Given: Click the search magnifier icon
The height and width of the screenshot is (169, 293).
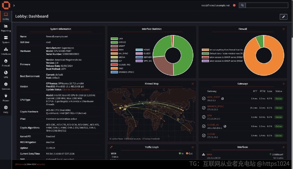Looking at the screenshot, I should pos(242,5).
